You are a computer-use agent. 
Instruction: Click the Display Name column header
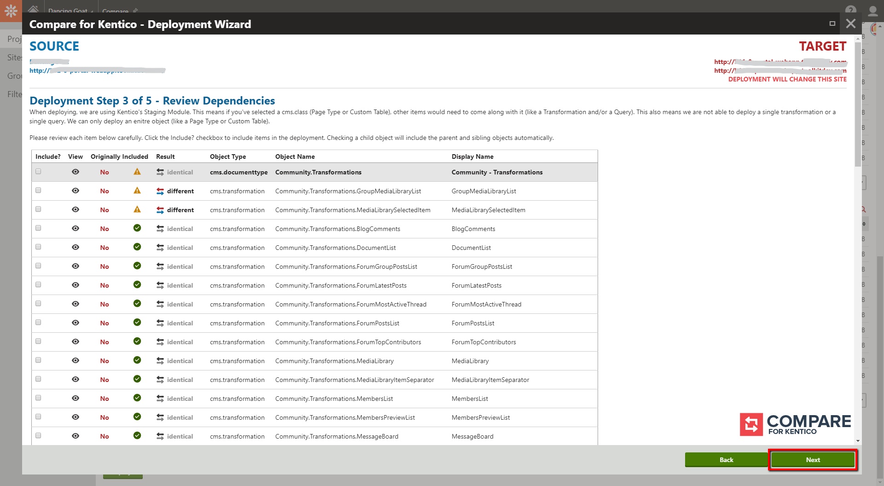click(x=472, y=156)
